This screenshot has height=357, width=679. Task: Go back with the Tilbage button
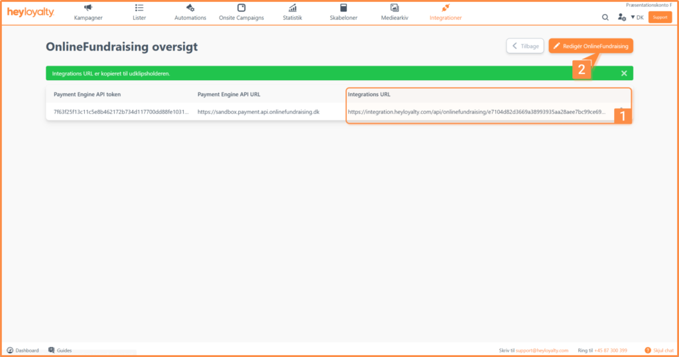point(525,46)
